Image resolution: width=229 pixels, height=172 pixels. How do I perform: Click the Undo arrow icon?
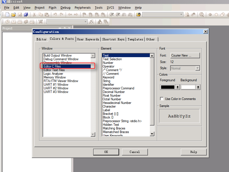tap(55, 15)
